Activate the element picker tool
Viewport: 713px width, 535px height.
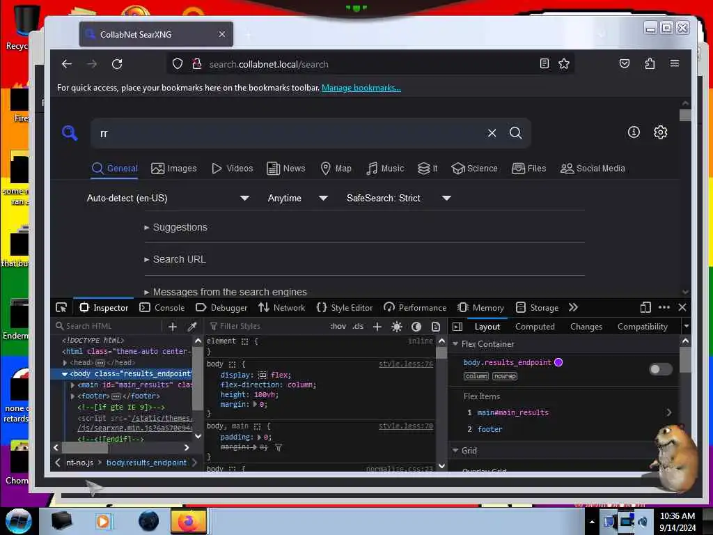(61, 307)
